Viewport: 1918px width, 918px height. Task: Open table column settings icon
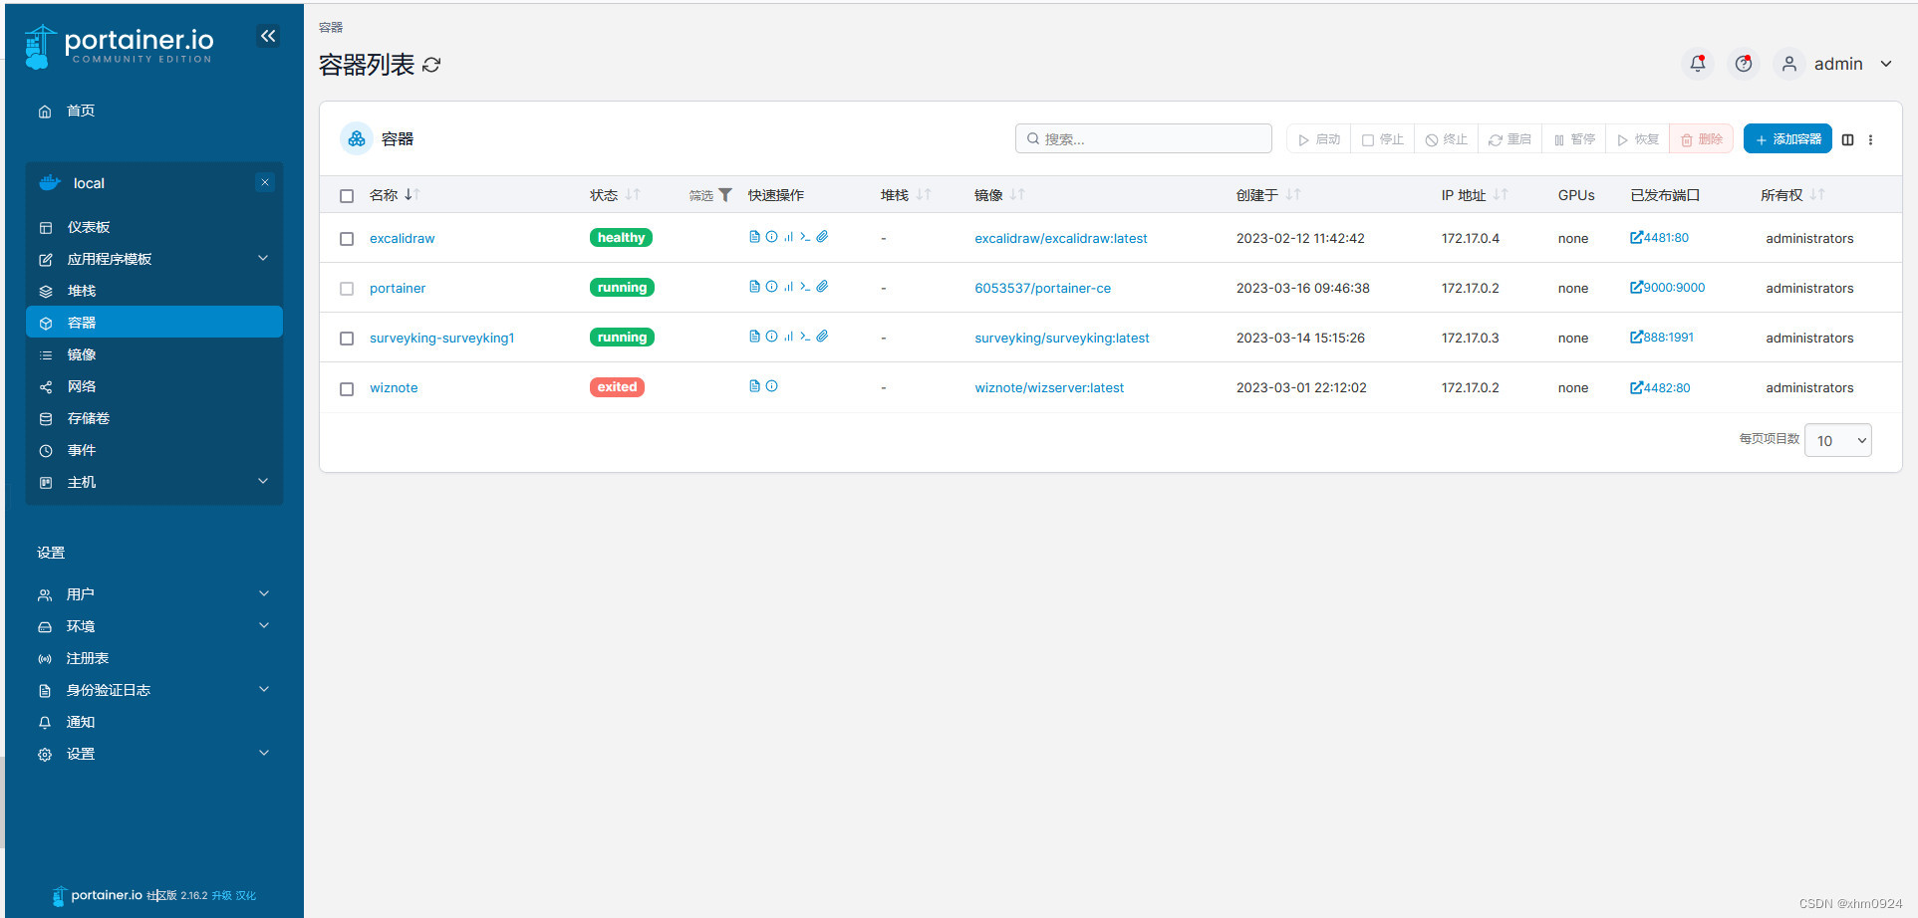[x=1847, y=139]
